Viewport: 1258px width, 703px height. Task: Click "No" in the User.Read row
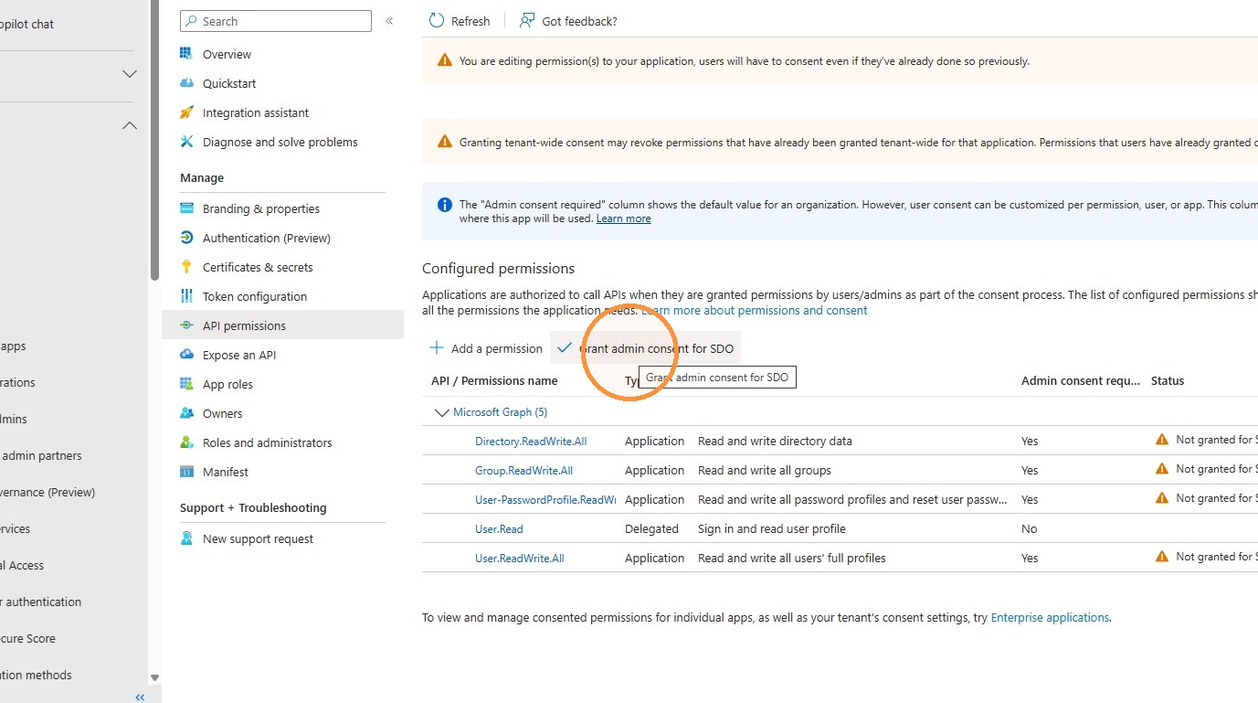(1030, 529)
